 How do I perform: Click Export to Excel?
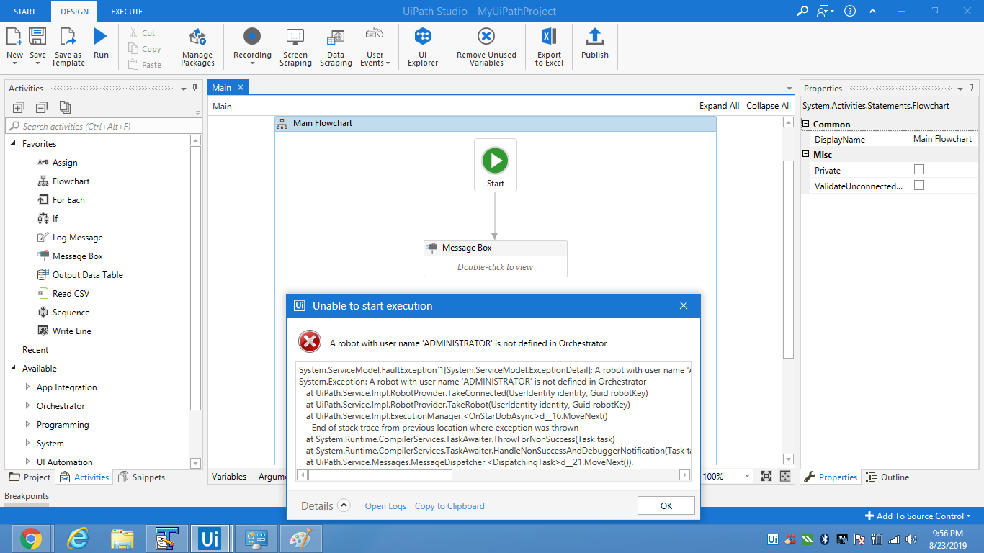[x=549, y=48]
